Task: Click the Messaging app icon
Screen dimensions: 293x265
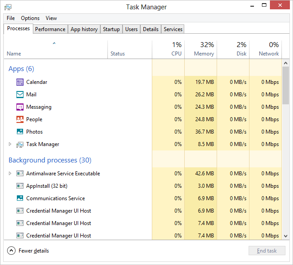Action: pyautogui.click(x=20, y=107)
